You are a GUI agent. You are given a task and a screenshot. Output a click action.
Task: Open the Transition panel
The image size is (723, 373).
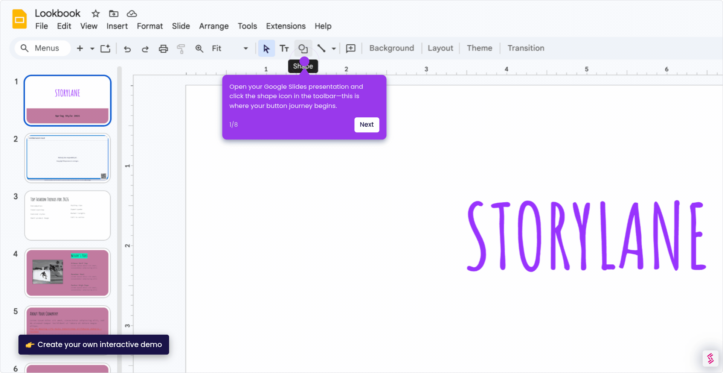point(526,48)
